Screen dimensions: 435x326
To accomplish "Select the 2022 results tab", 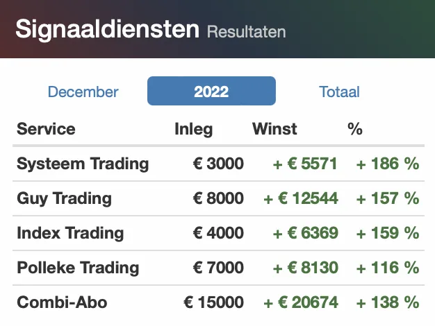I will (211, 91).
